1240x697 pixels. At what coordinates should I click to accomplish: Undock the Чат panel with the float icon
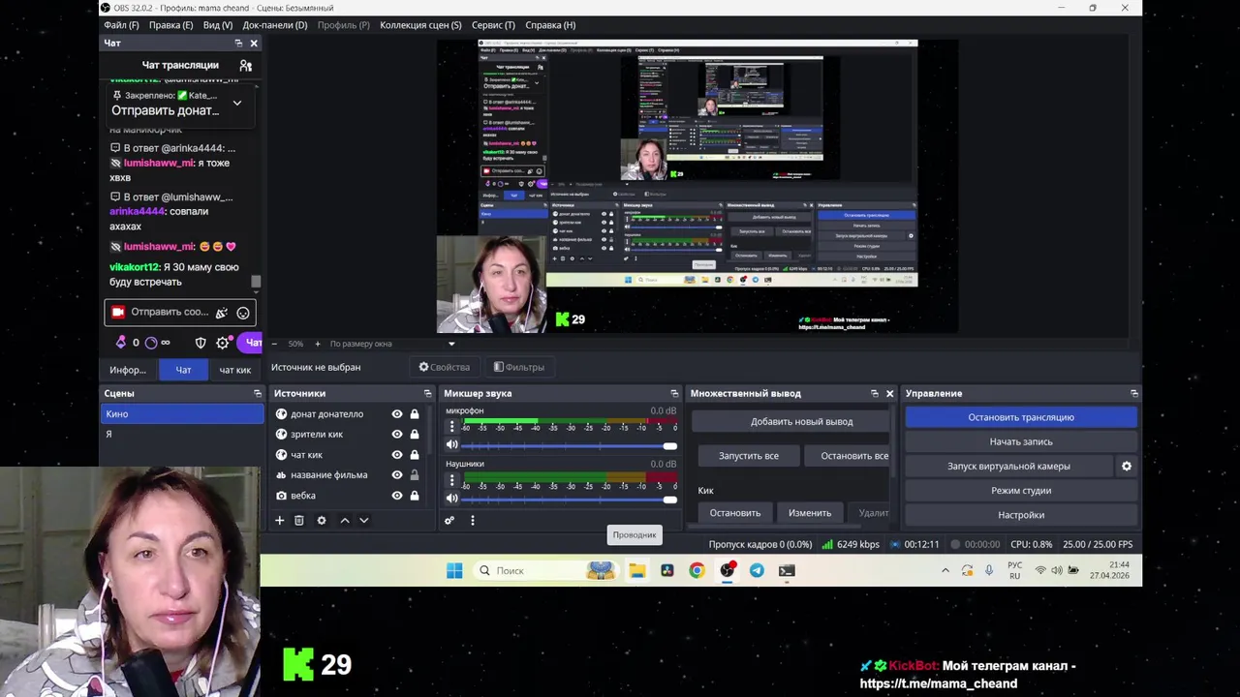pos(238,44)
